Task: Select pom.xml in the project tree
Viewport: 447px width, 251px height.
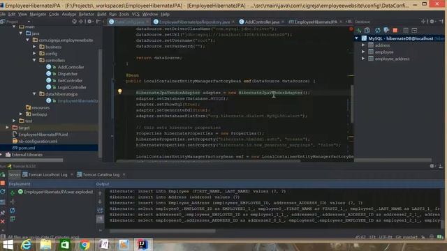Action: point(27,148)
